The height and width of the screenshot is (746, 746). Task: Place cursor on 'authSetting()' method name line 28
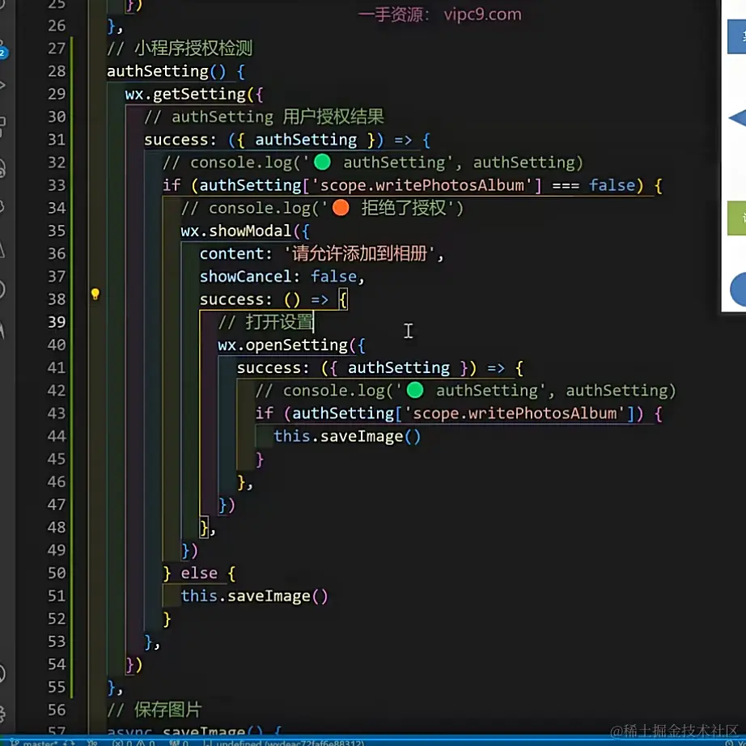click(167, 71)
